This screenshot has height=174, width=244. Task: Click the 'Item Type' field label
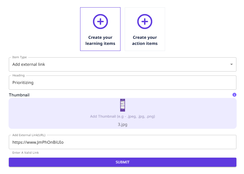(x=19, y=57)
